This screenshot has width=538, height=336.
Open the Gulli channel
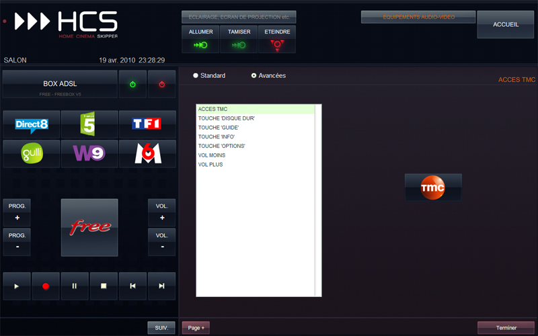pyautogui.click(x=32, y=154)
